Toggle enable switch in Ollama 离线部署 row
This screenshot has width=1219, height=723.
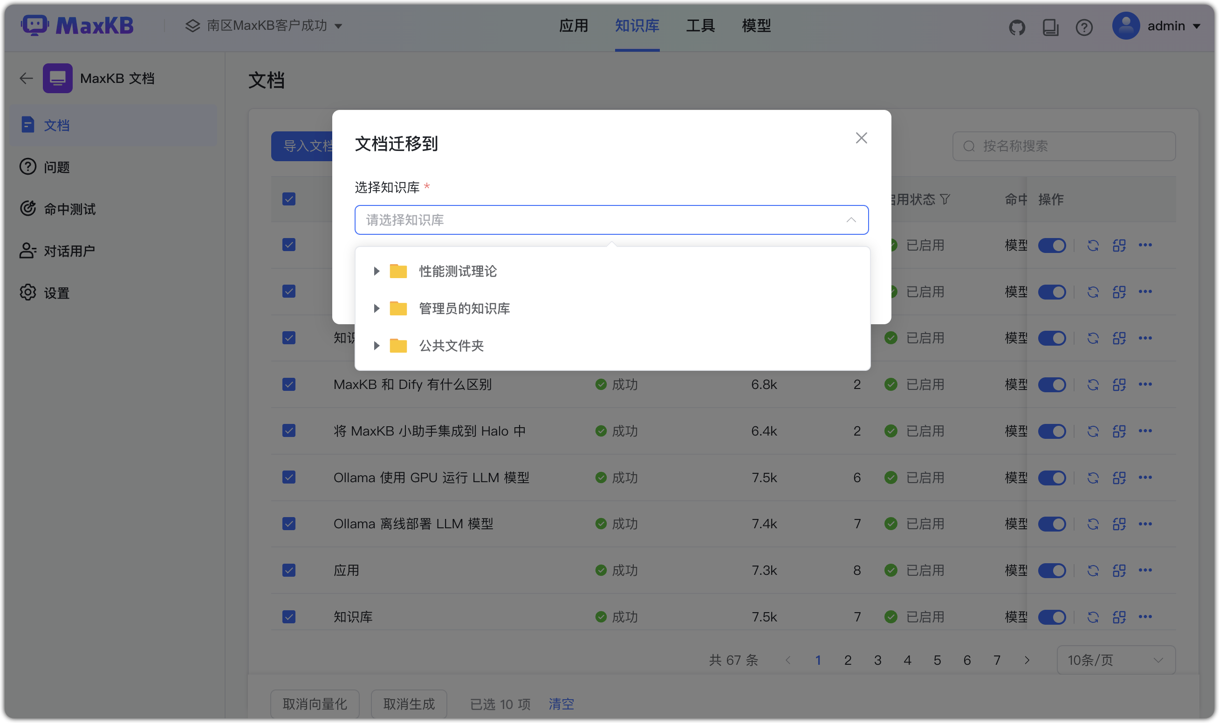[x=1051, y=524]
